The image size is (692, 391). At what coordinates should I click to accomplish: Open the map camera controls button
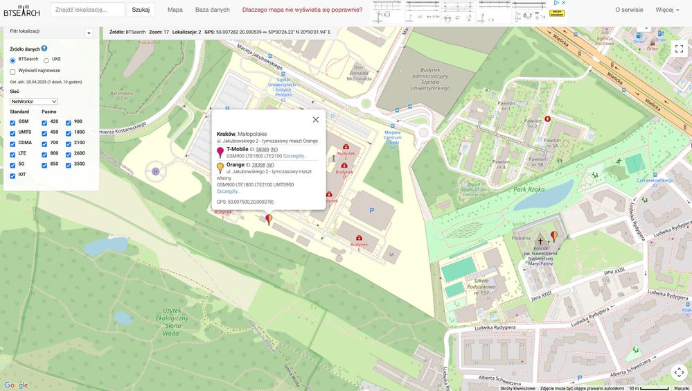pos(679,372)
